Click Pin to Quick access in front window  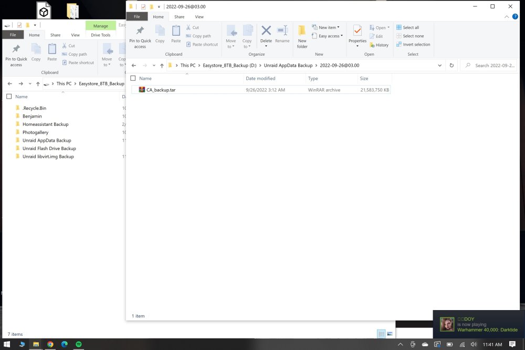click(x=140, y=37)
